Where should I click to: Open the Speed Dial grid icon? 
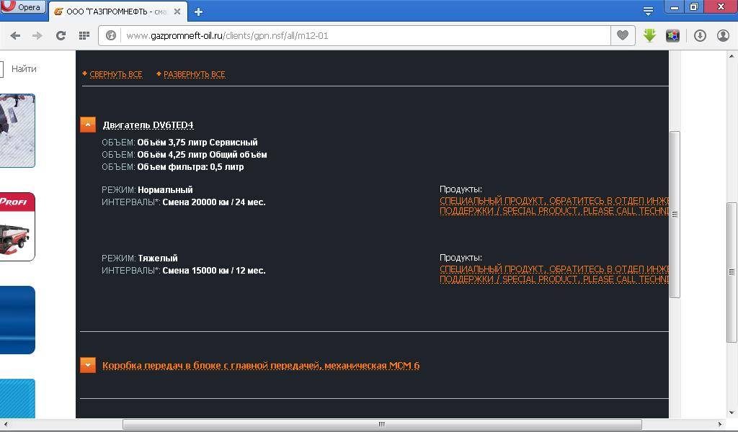click(x=84, y=35)
